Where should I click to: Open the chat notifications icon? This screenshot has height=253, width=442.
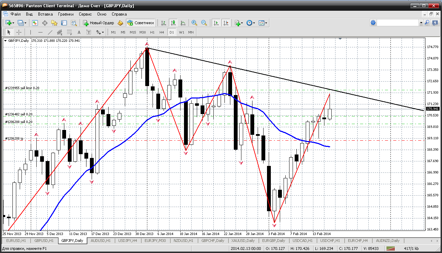coord(435,23)
